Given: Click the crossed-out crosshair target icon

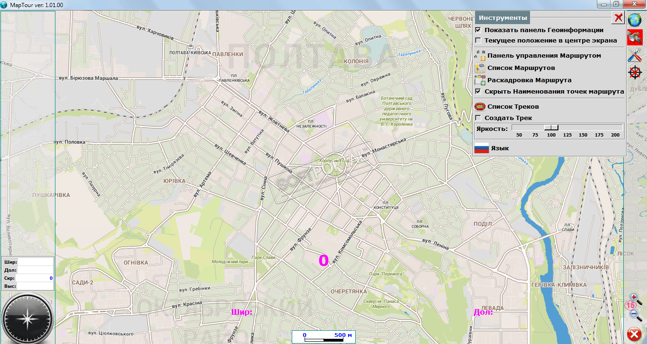Looking at the screenshot, I should tap(635, 72).
